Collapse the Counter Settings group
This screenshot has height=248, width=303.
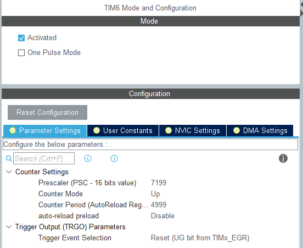pyautogui.click(x=9, y=172)
